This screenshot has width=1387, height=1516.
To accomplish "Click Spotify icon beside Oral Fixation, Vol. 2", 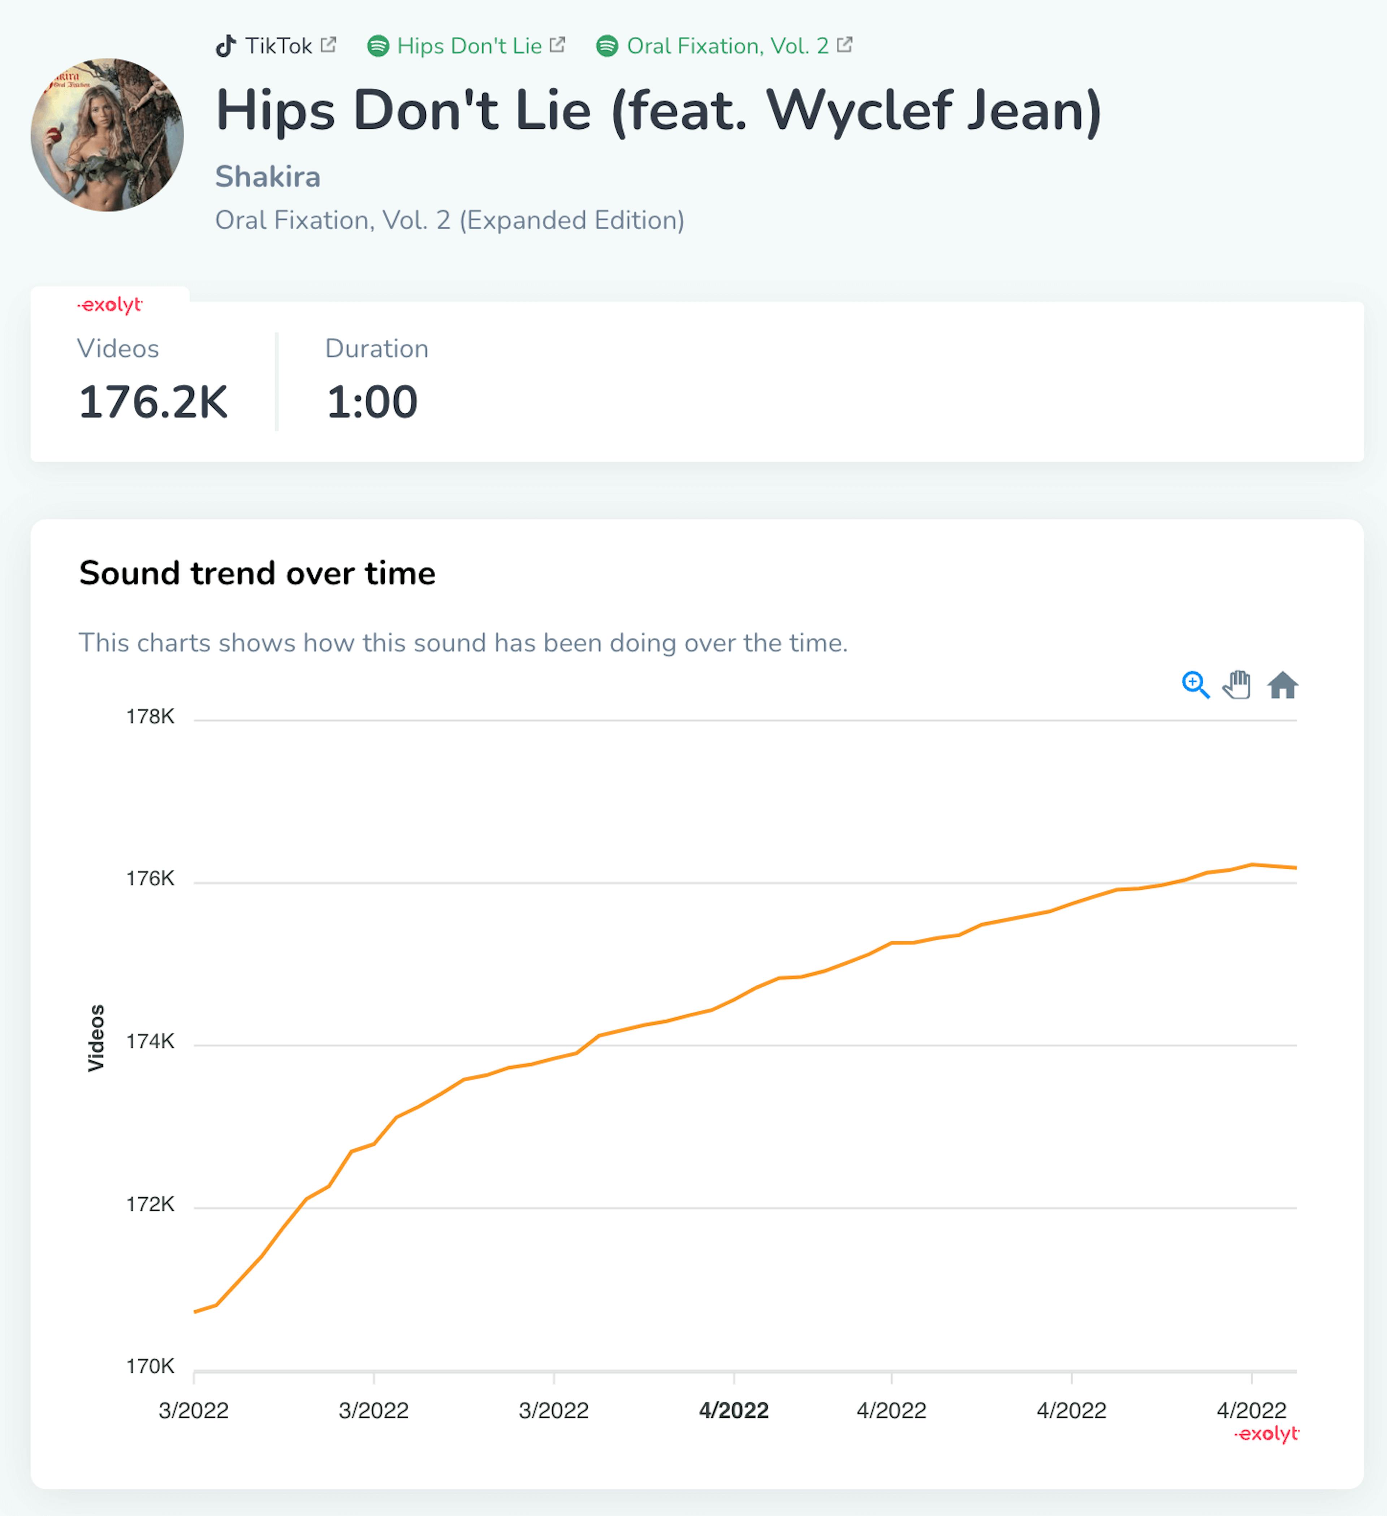I will point(608,46).
